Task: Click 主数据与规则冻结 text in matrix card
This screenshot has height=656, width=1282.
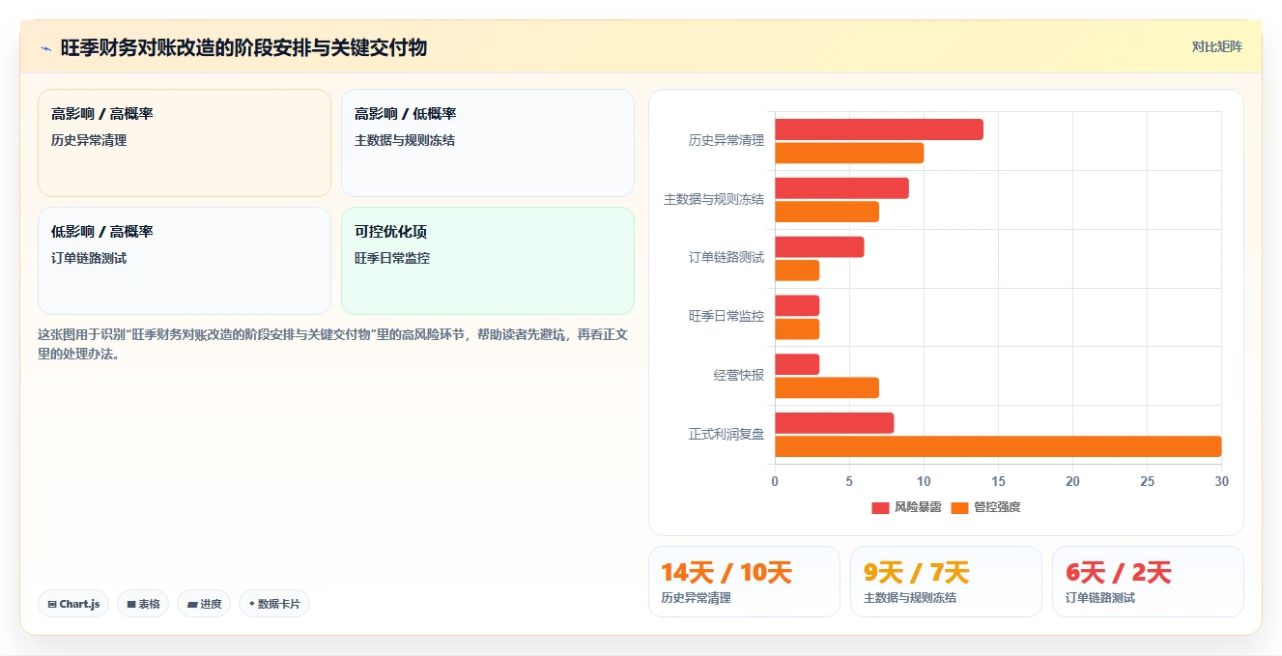Action: pyautogui.click(x=405, y=140)
